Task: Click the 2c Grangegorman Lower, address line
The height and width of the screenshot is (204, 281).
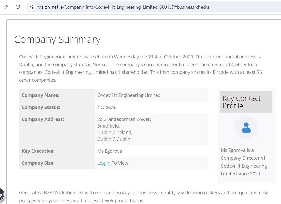Action: point(124,119)
